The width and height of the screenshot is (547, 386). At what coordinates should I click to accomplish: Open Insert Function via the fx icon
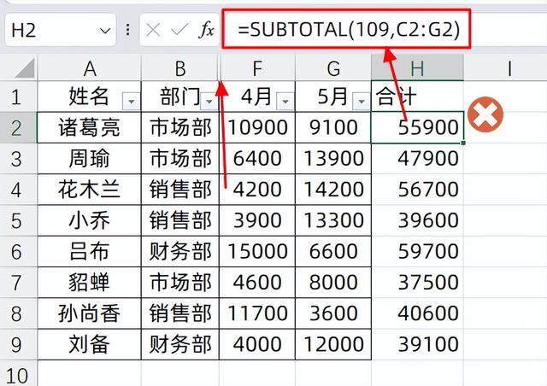tap(207, 30)
